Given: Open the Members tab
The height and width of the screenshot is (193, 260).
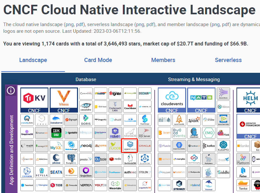Looking at the screenshot, I should 163,60.
